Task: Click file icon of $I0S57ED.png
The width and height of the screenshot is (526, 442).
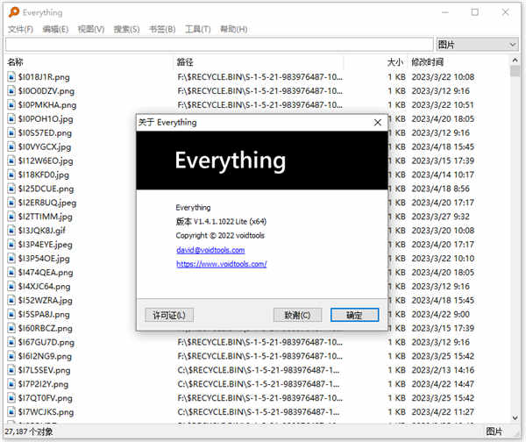Action: [11, 133]
